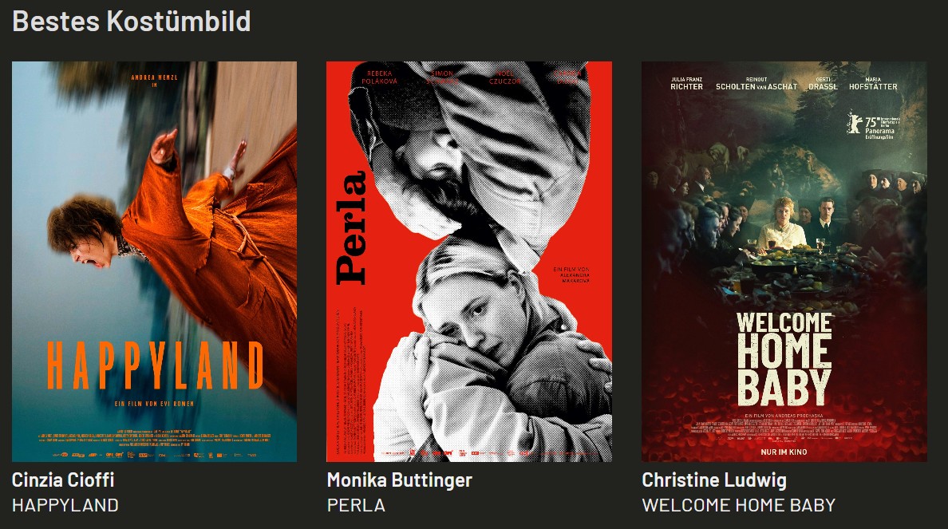Click the WELCOME HOME BABY poster title text

784,359
